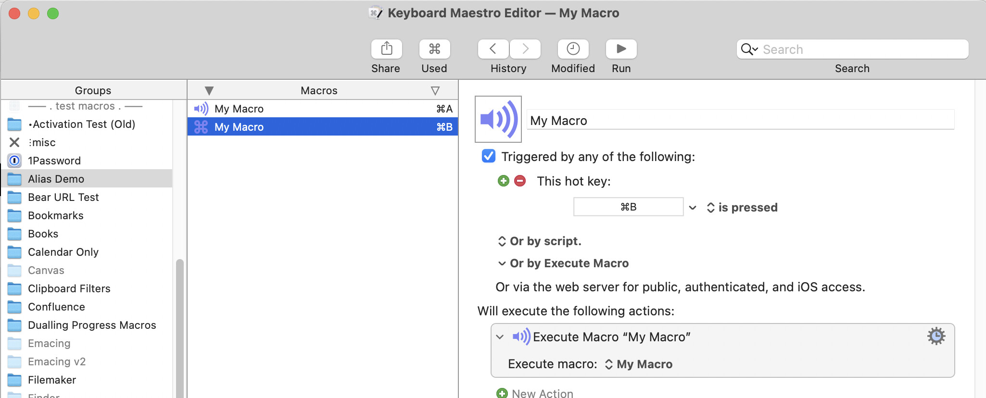Click the '. test macros .' group row
Viewport: 986px width, 398px height.
(x=87, y=106)
